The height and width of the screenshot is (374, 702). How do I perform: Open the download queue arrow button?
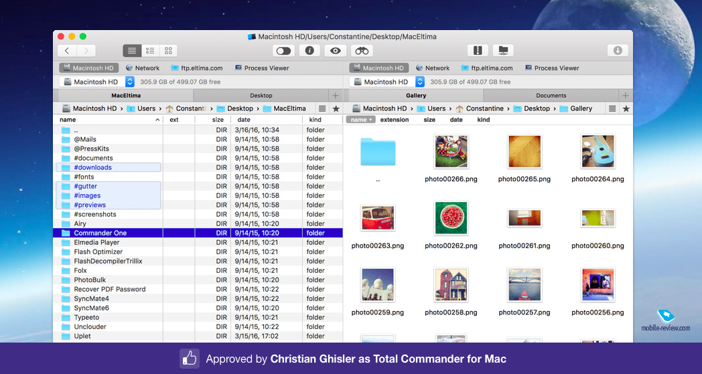tap(618, 51)
